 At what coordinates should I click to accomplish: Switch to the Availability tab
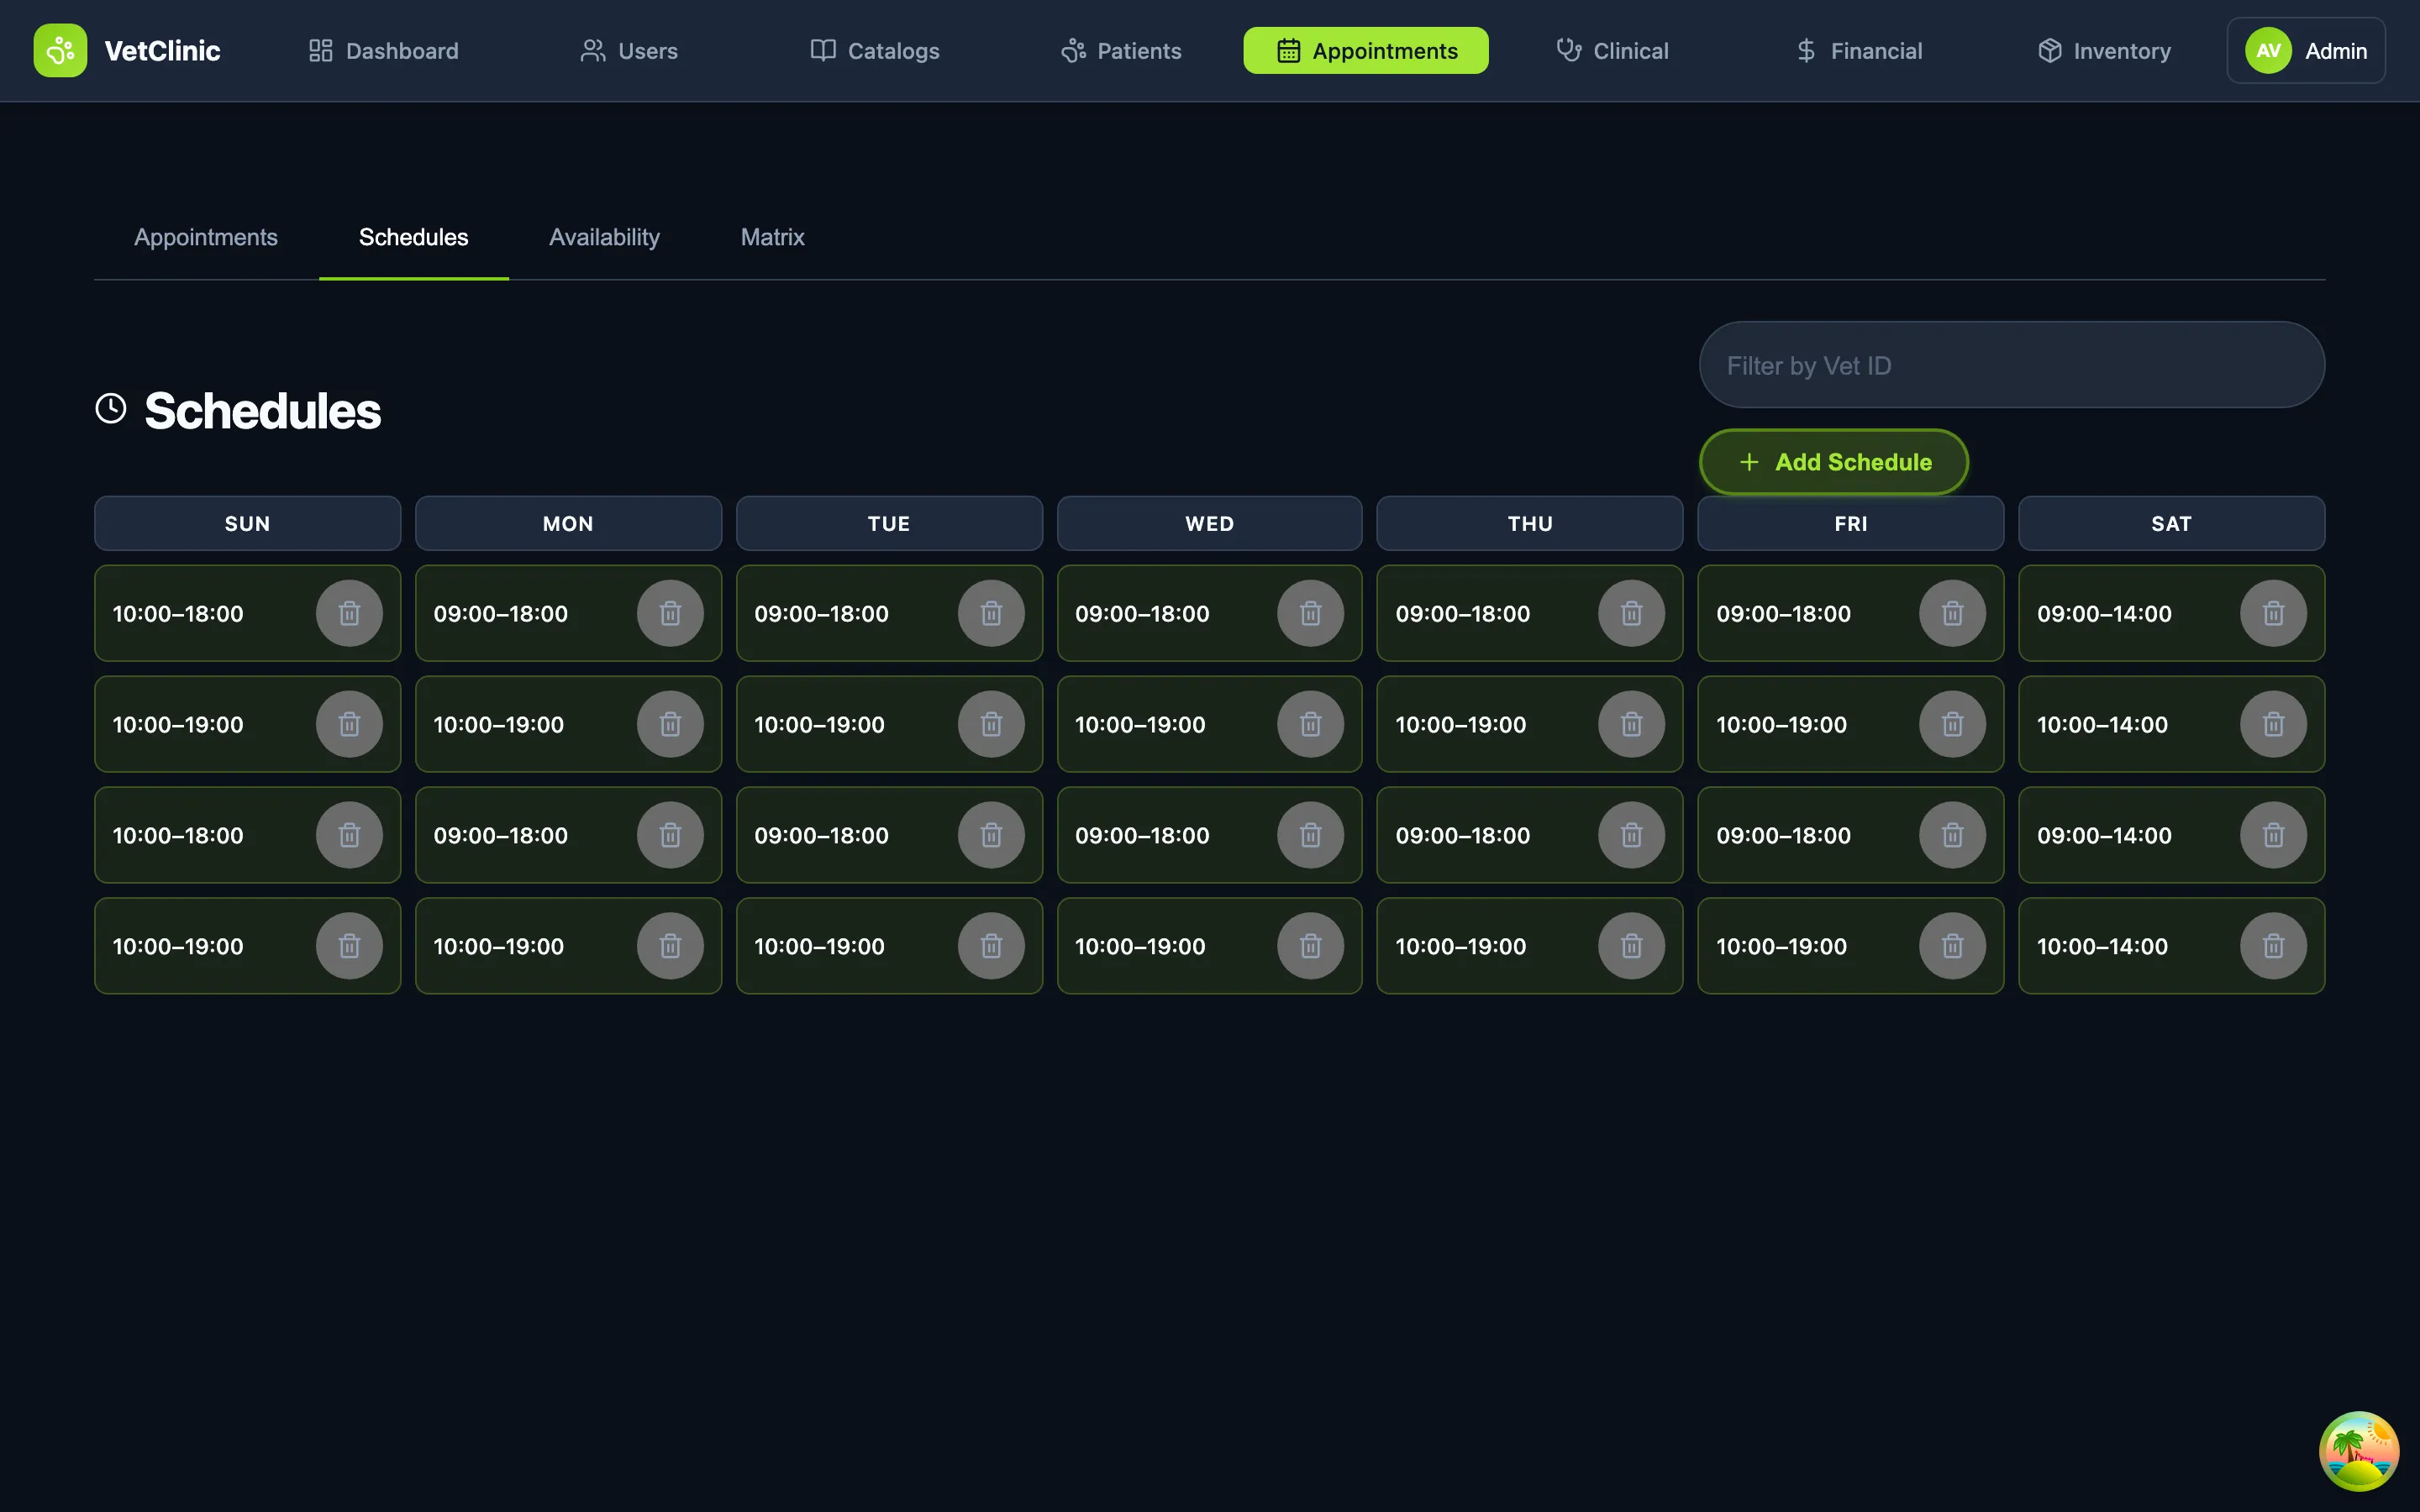coord(604,237)
